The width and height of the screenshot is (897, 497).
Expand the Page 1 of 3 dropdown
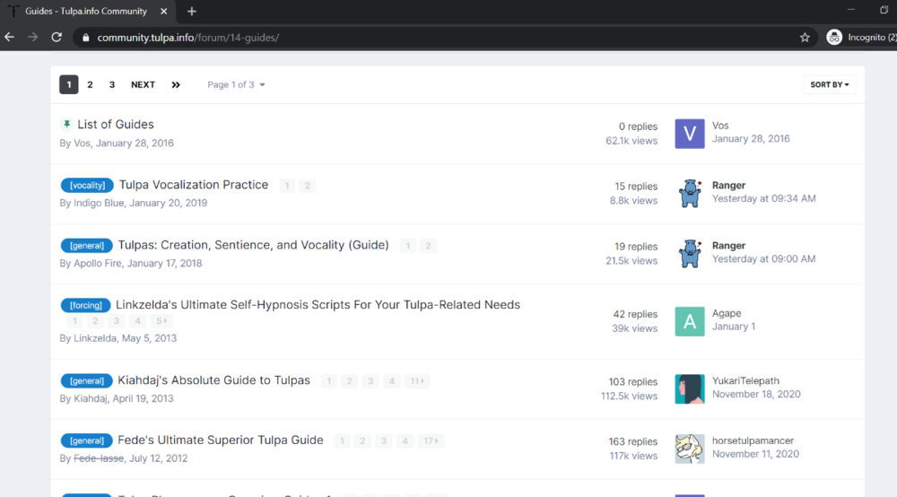tap(236, 84)
